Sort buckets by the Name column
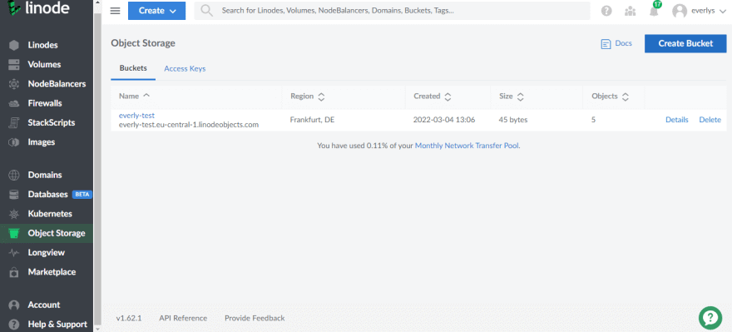732x332 pixels. click(135, 96)
